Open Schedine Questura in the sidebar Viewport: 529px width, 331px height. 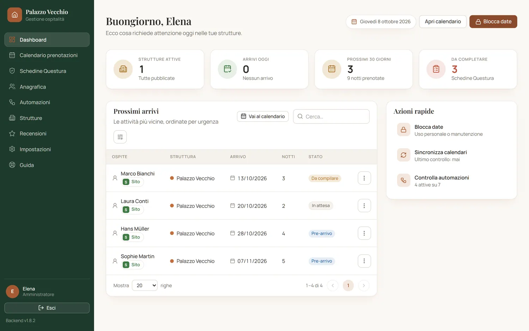coord(47,71)
